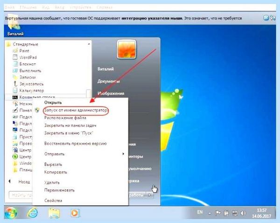Open Windows Media Player taskbar icon
The height and width of the screenshot is (223, 280).
(75, 213)
